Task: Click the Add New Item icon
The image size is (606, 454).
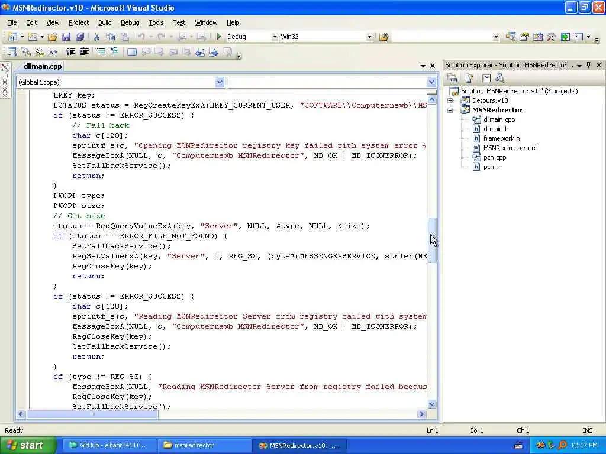Action: [x=33, y=37]
